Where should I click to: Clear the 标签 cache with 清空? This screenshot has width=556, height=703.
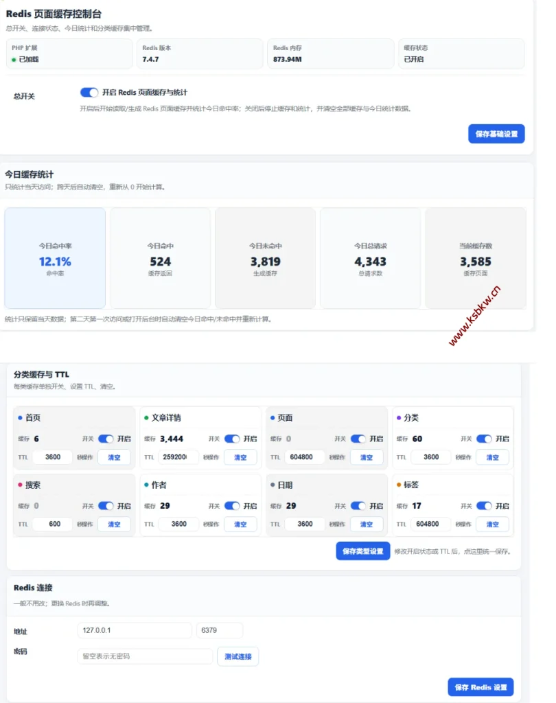click(492, 524)
